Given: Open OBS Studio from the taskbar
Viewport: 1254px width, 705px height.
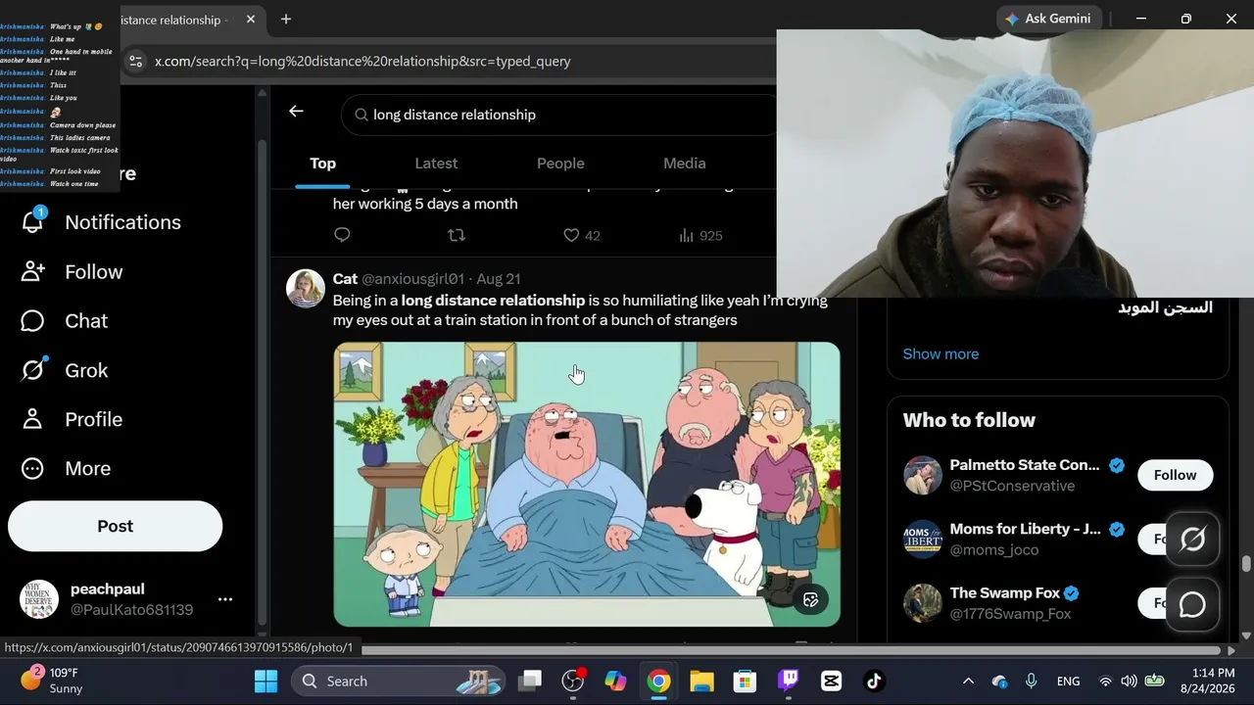Looking at the screenshot, I should [573, 681].
